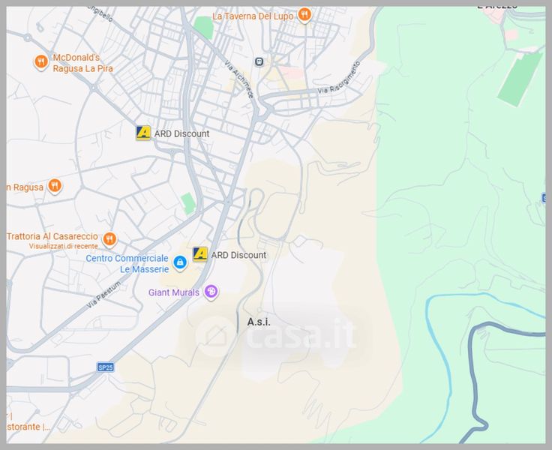Click the Trattoria Al Casareccio name label
552x450 pixels.
[x=52, y=236]
